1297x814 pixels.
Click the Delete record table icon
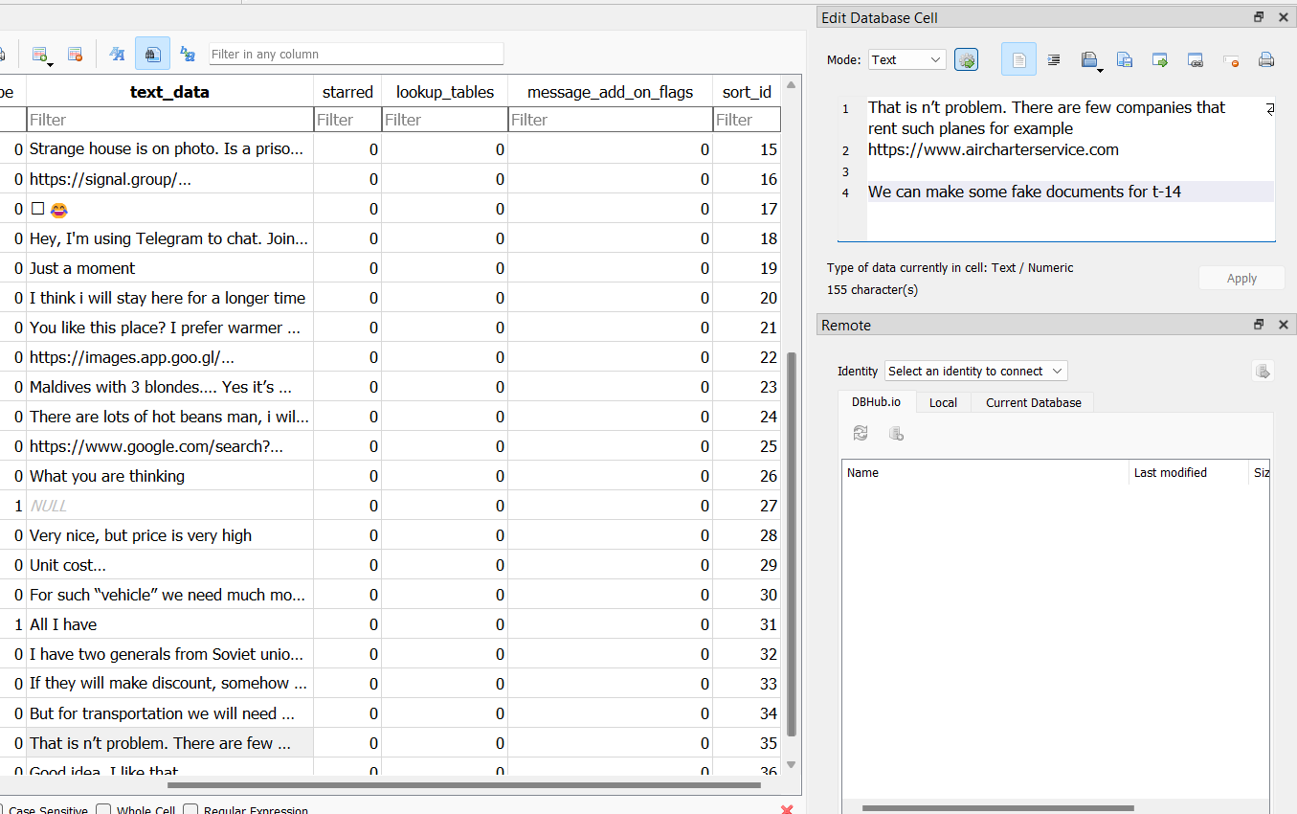pos(75,55)
